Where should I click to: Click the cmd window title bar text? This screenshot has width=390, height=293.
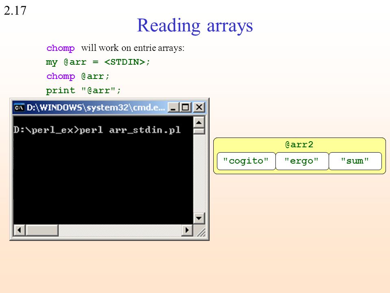pos(95,107)
